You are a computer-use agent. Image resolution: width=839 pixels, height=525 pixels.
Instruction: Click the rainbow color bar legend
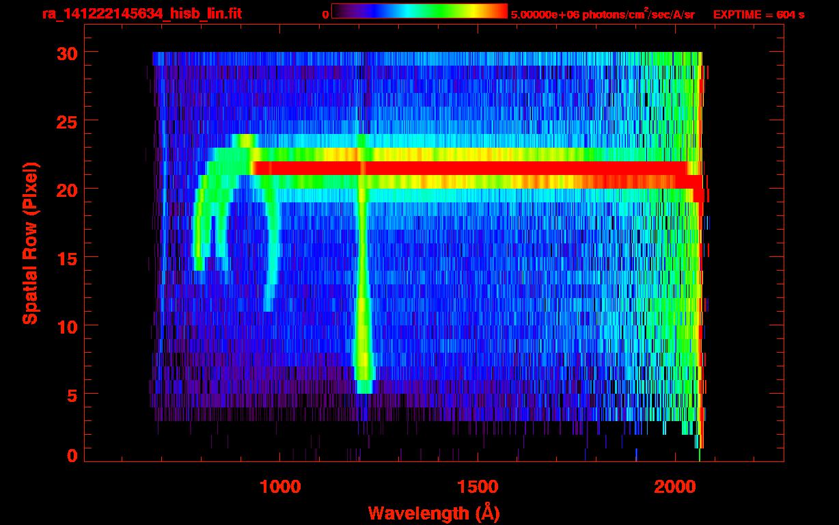(x=419, y=11)
